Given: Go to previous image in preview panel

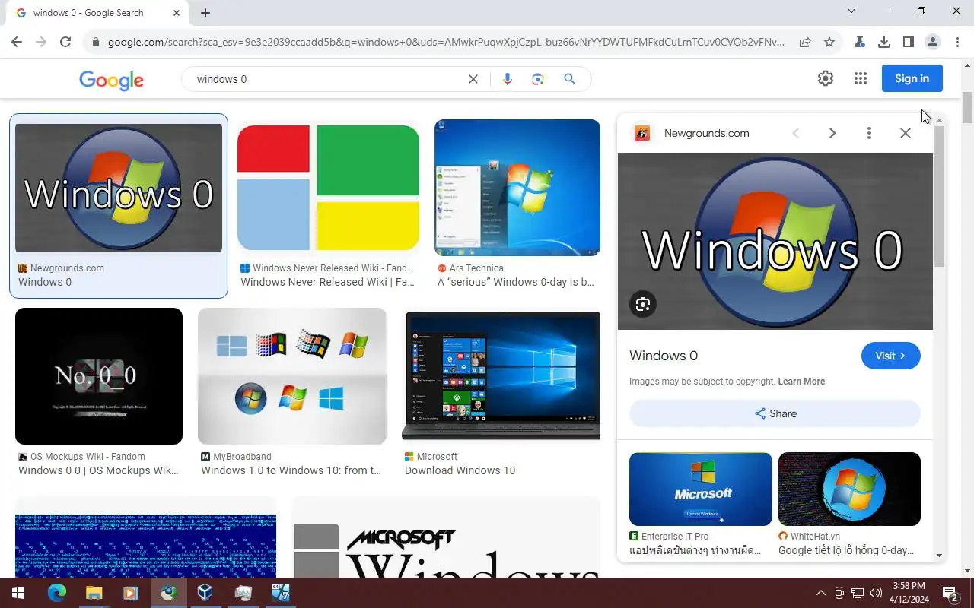Looking at the screenshot, I should [x=796, y=133].
